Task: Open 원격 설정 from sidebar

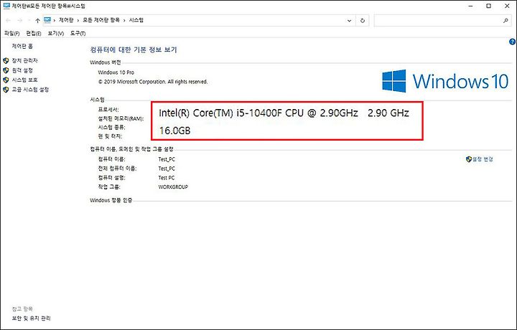Action: (x=22, y=70)
